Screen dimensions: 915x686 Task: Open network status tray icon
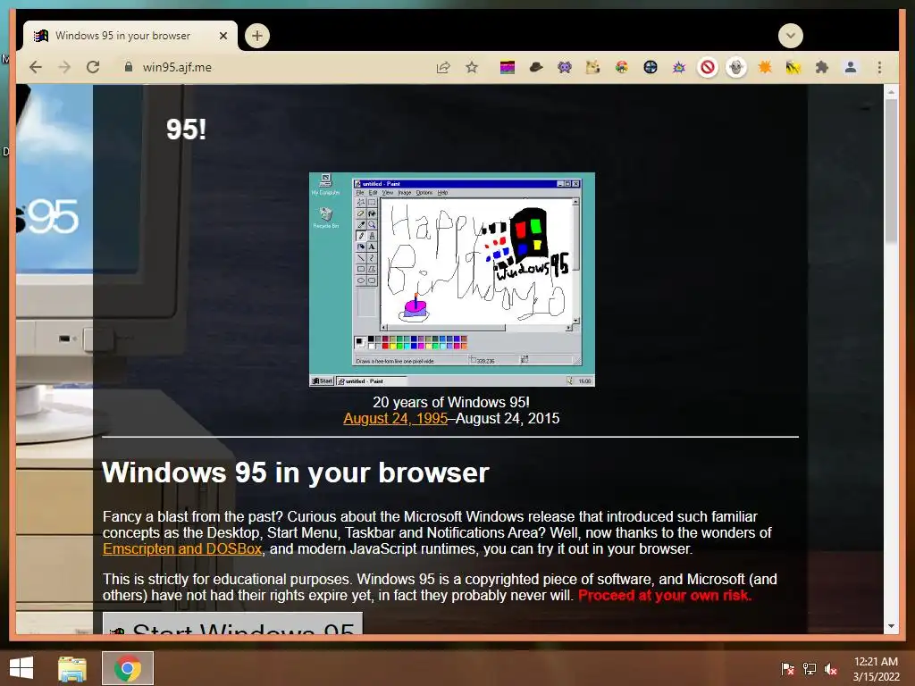[810, 668]
